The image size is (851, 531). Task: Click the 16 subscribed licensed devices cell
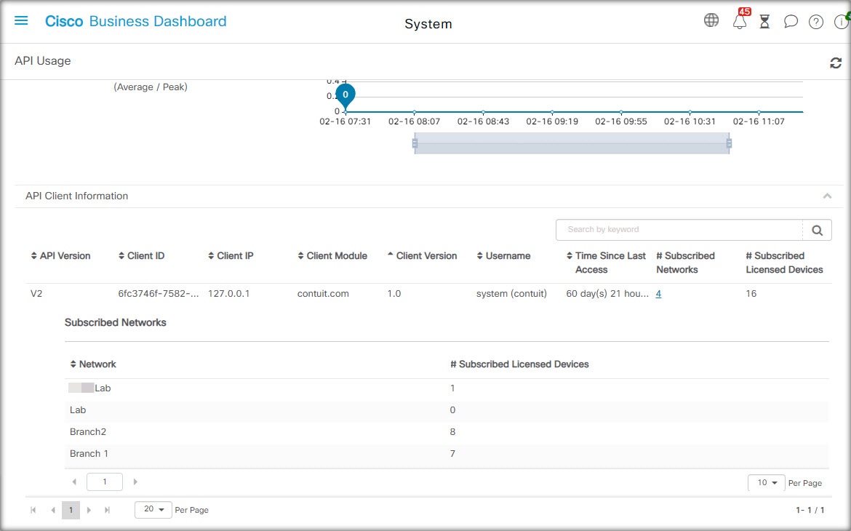[751, 294]
